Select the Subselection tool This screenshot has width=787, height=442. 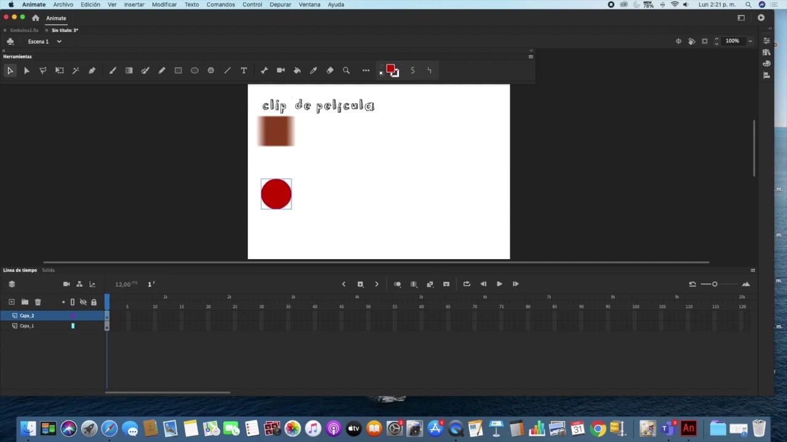pyautogui.click(x=26, y=71)
